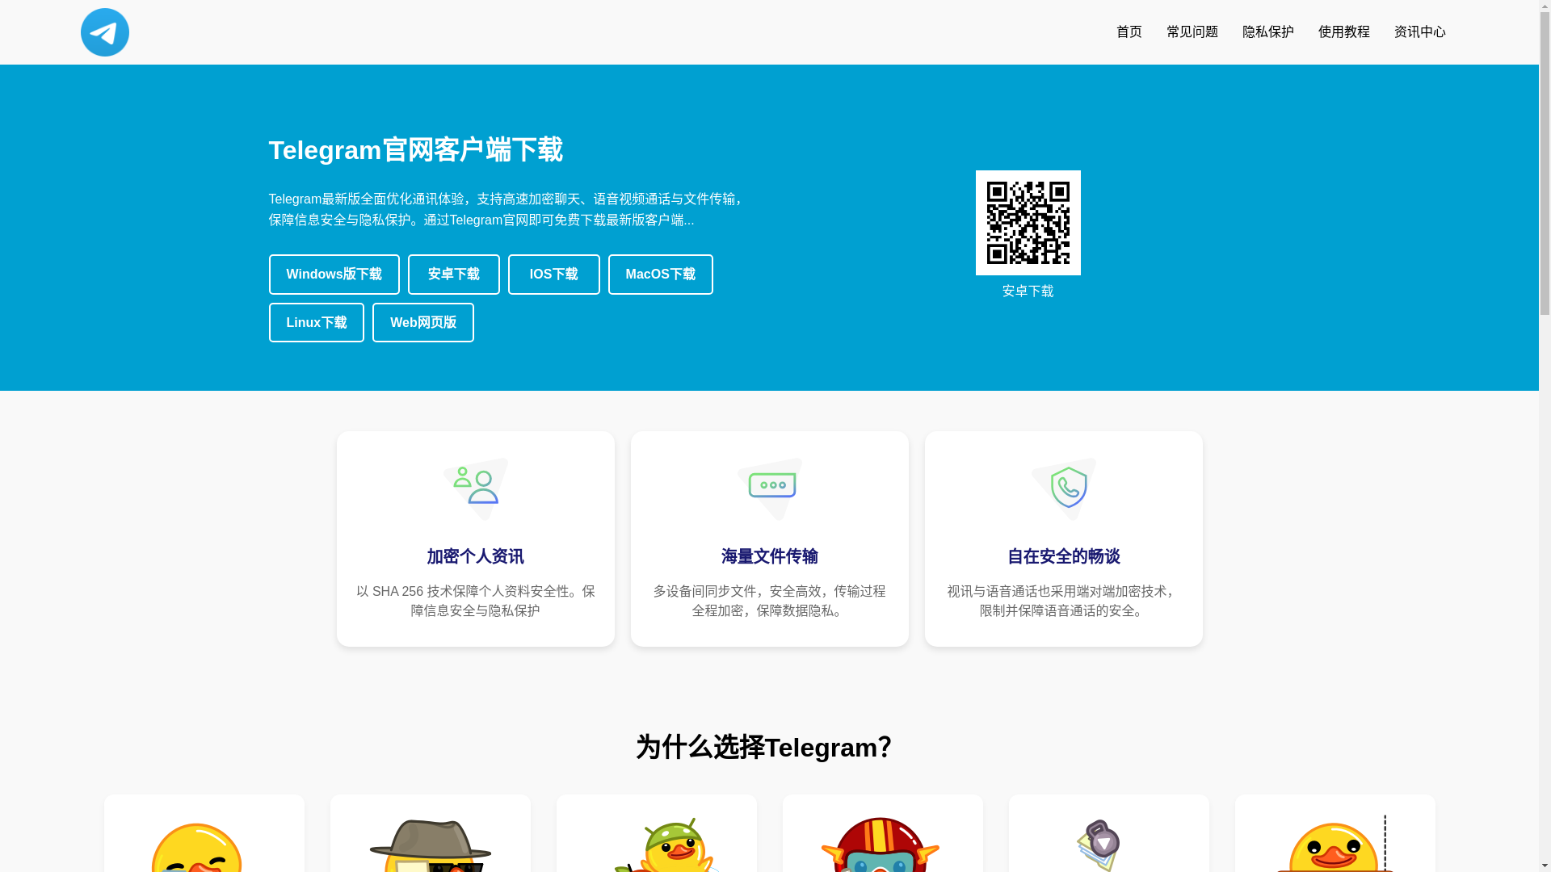Click the Android download QR code
This screenshot has height=872, width=1551.
pyautogui.click(x=1028, y=223)
